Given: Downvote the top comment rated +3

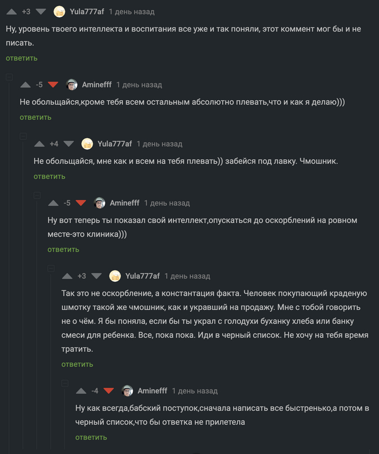Looking at the screenshot, I should pyautogui.click(x=41, y=11).
